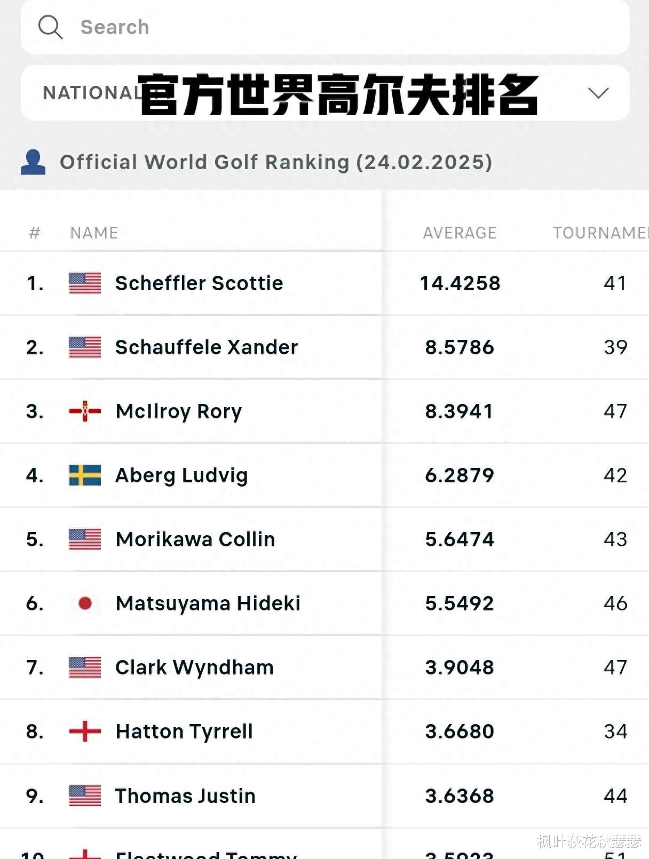Click the England flag beside Hatton Tyrrell

tap(85, 731)
